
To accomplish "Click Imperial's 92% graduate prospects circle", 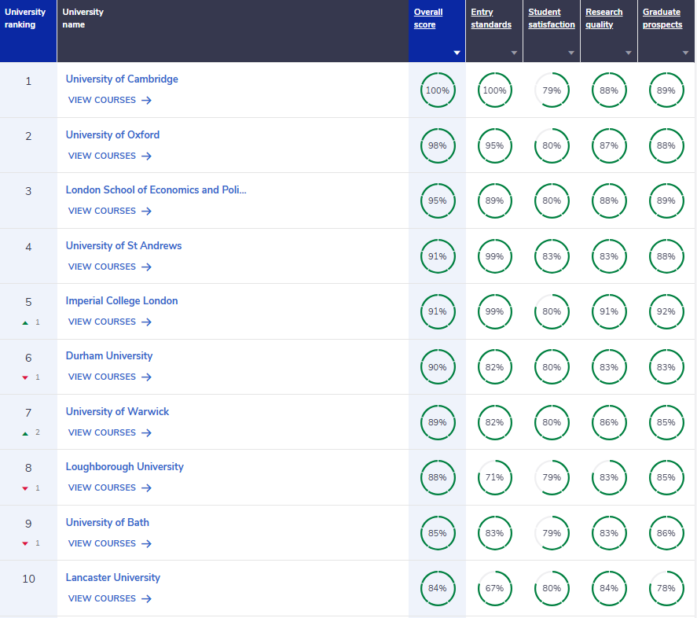I will point(666,311).
